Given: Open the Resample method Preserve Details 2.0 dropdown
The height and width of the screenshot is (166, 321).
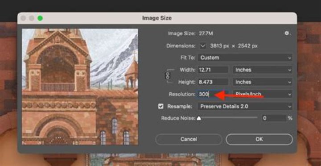Looking at the screenshot, I should [245, 106].
